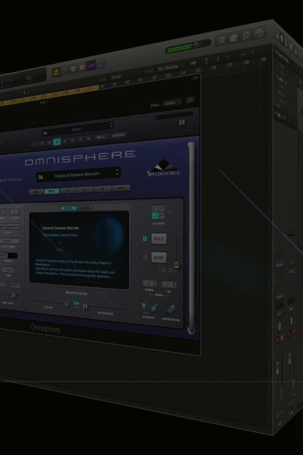The width and height of the screenshot is (303, 455).
Task: Toggle the purple 1234 count-in button
Action: click(91, 65)
